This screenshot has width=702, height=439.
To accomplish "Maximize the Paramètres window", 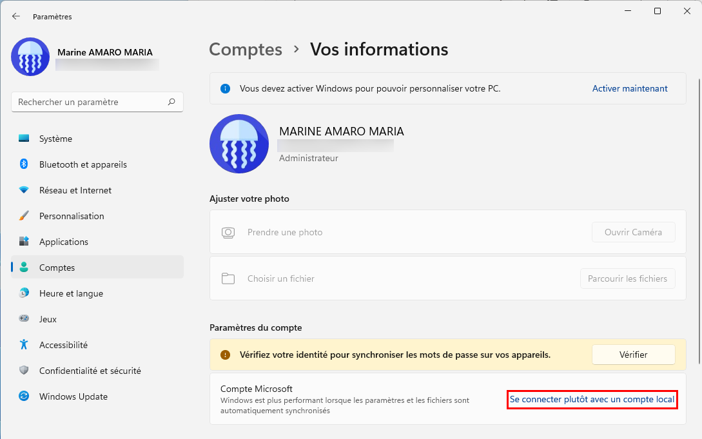I will 658,11.
